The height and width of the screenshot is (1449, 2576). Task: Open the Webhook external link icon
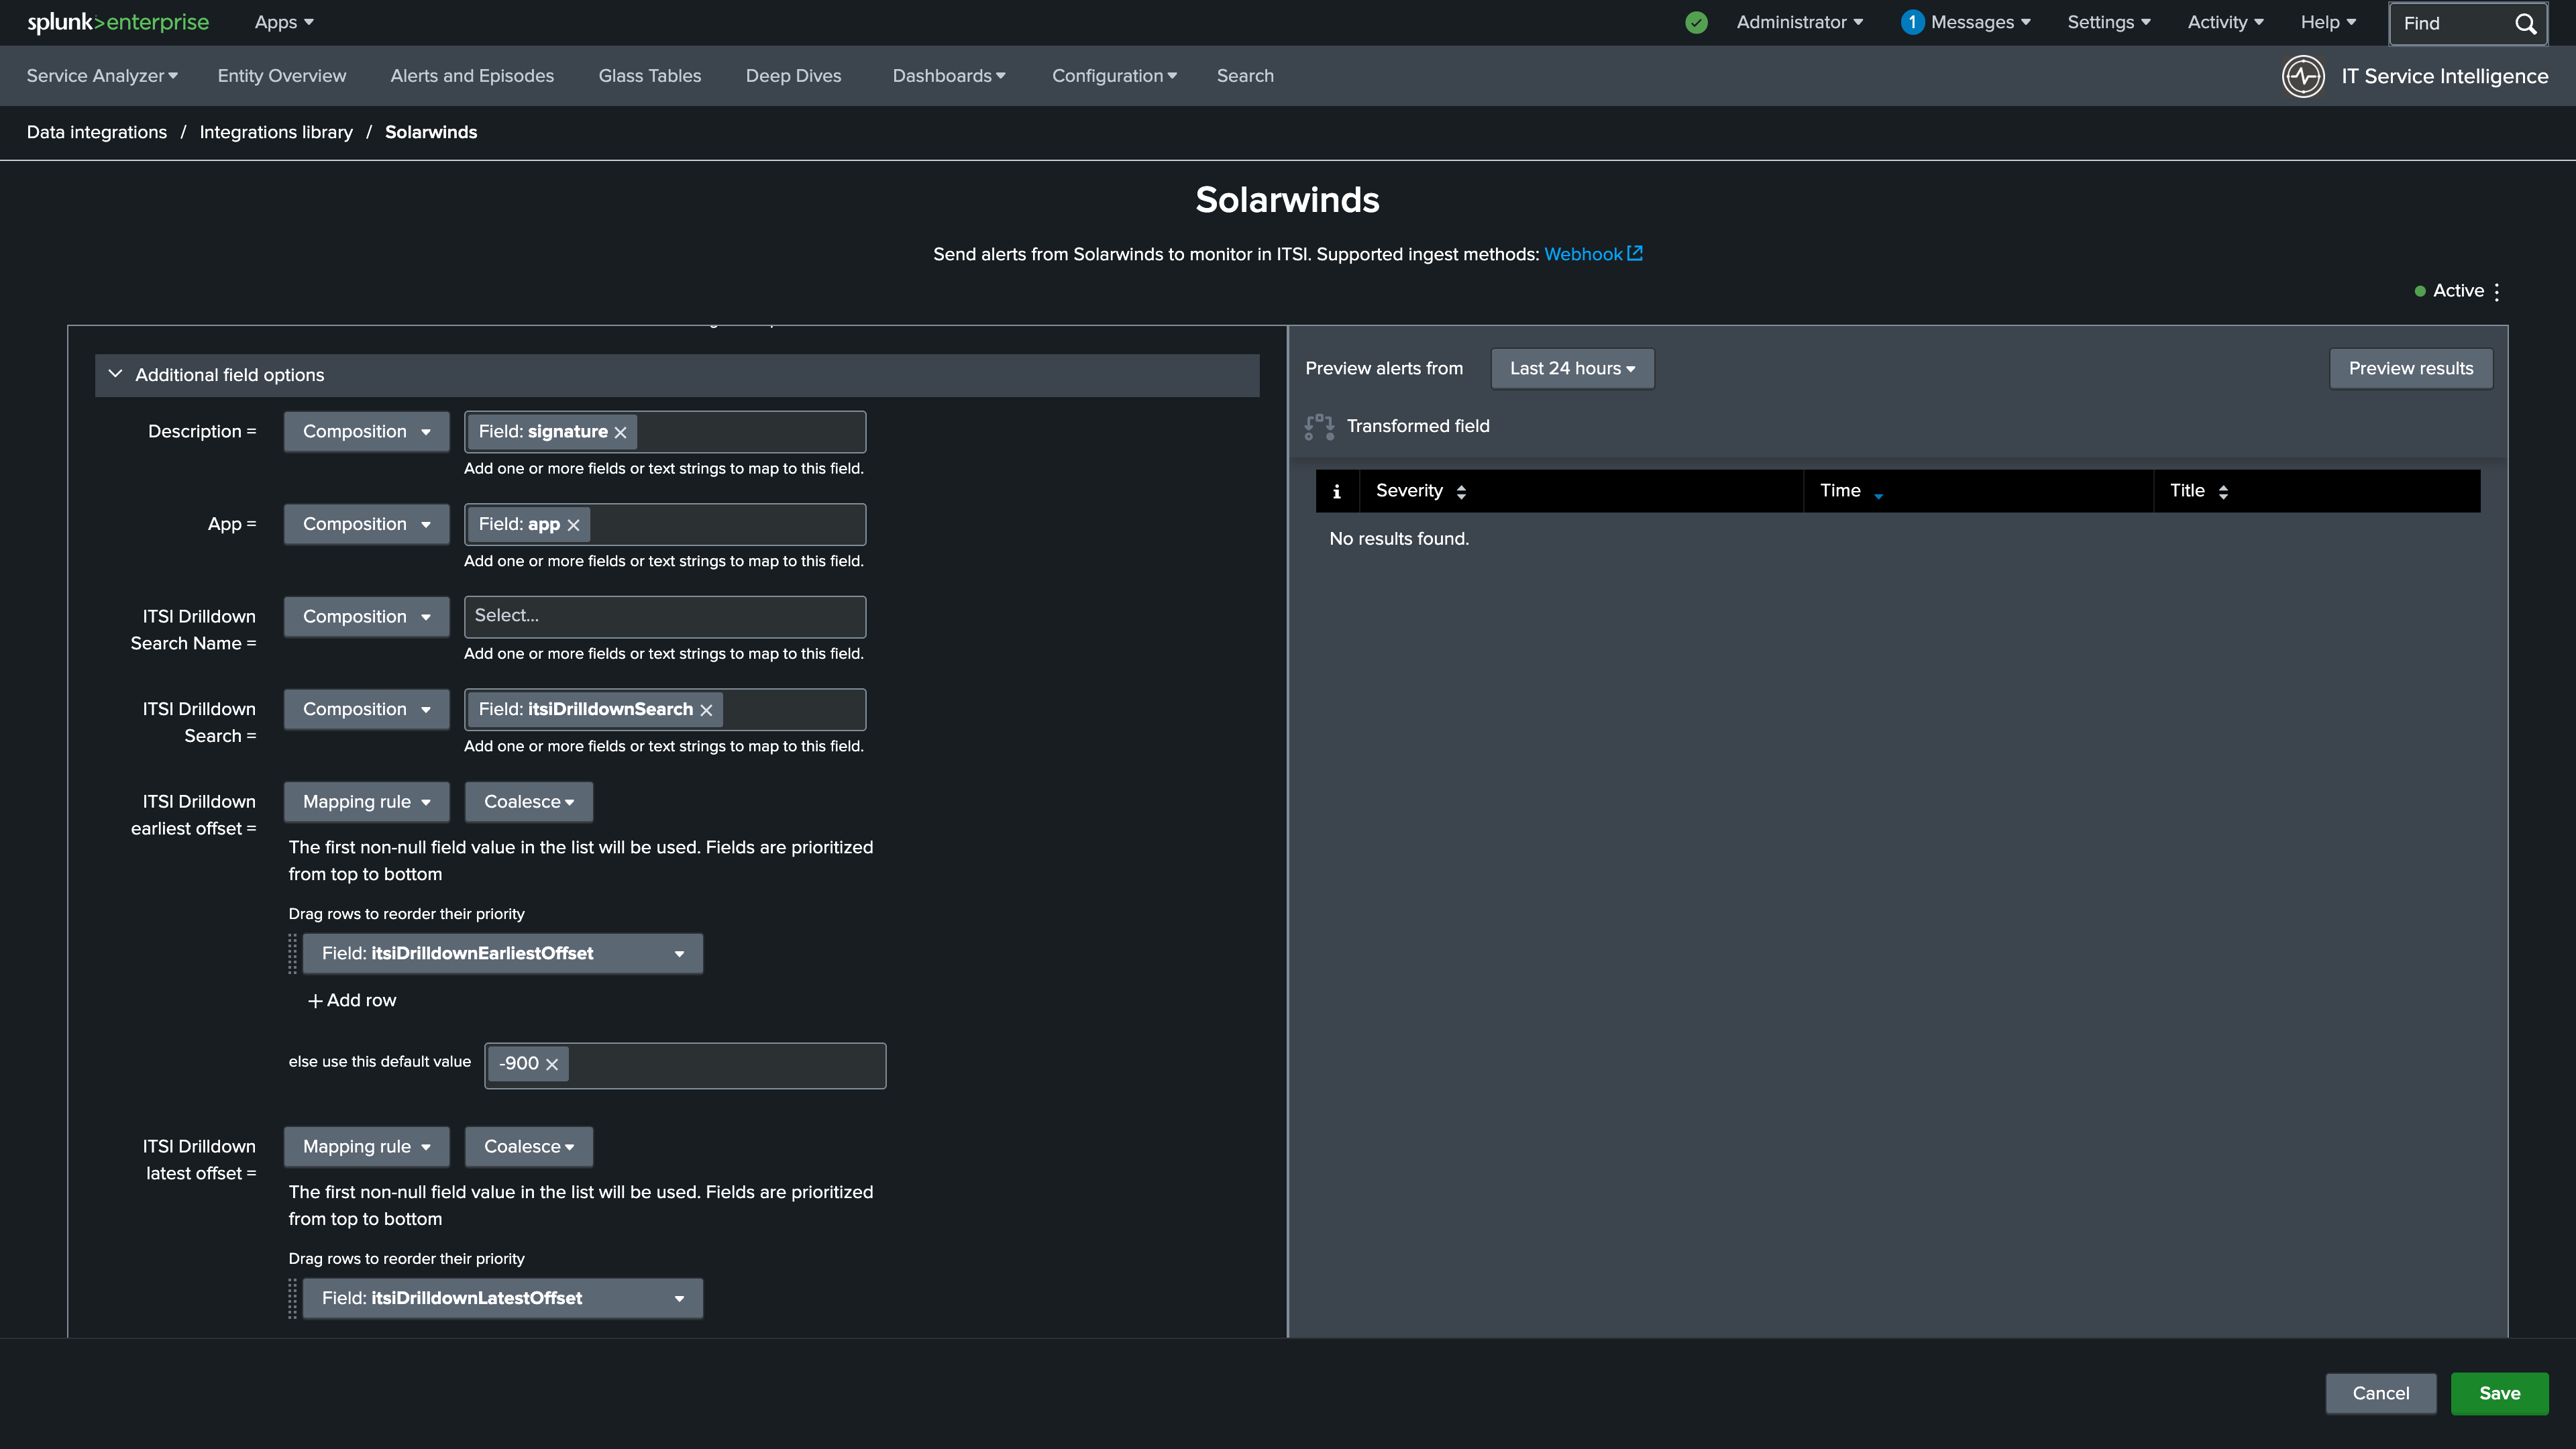pyautogui.click(x=1635, y=253)
